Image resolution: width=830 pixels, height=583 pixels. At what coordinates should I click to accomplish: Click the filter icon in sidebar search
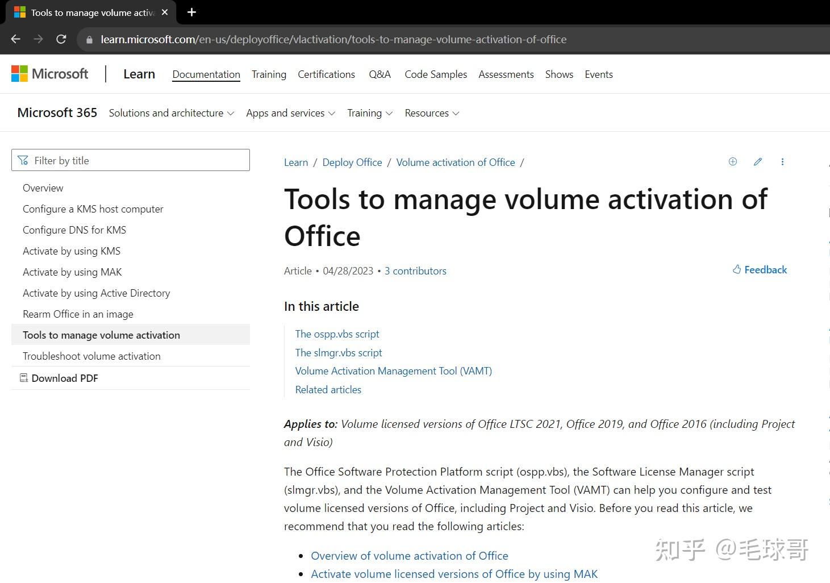(23, 161)
